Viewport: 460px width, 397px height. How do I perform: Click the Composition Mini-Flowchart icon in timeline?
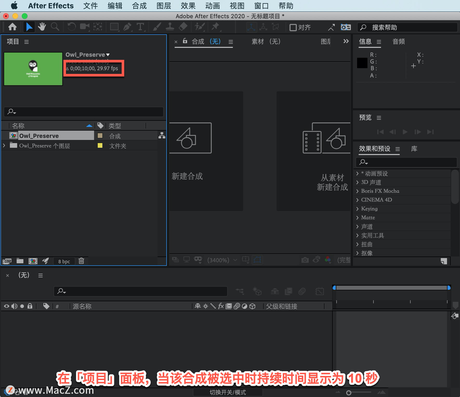(x=240, y=291)
